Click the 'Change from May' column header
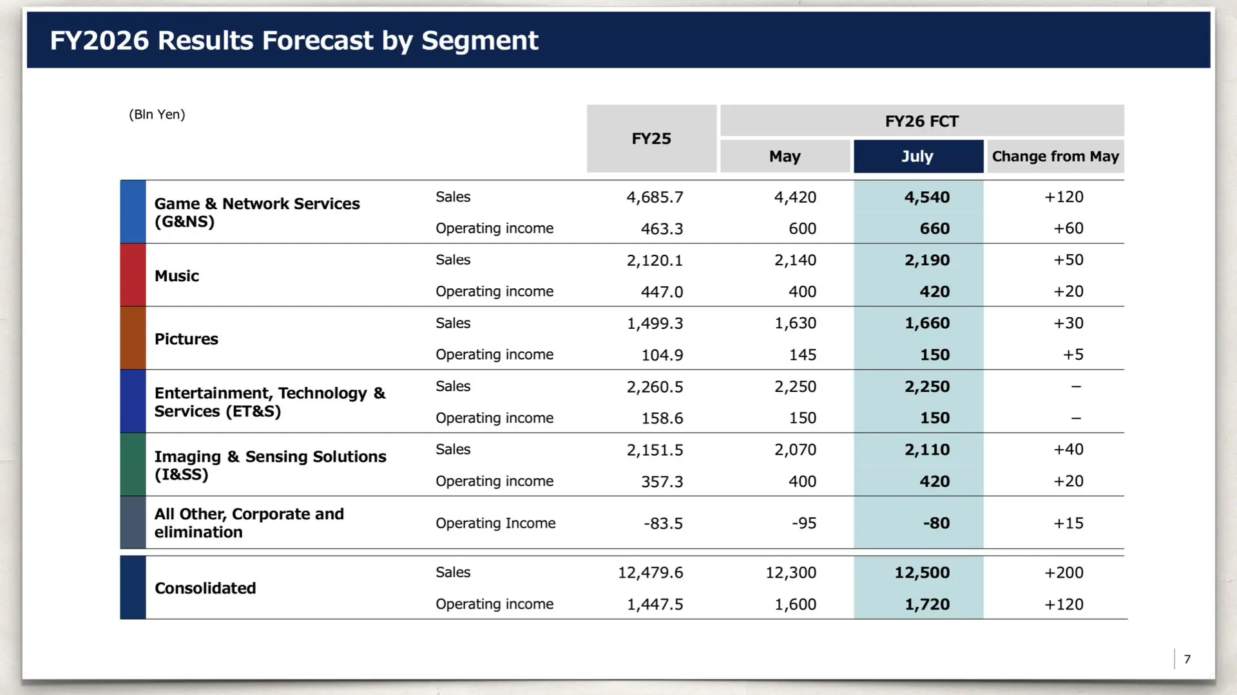 pos(1055,156)
